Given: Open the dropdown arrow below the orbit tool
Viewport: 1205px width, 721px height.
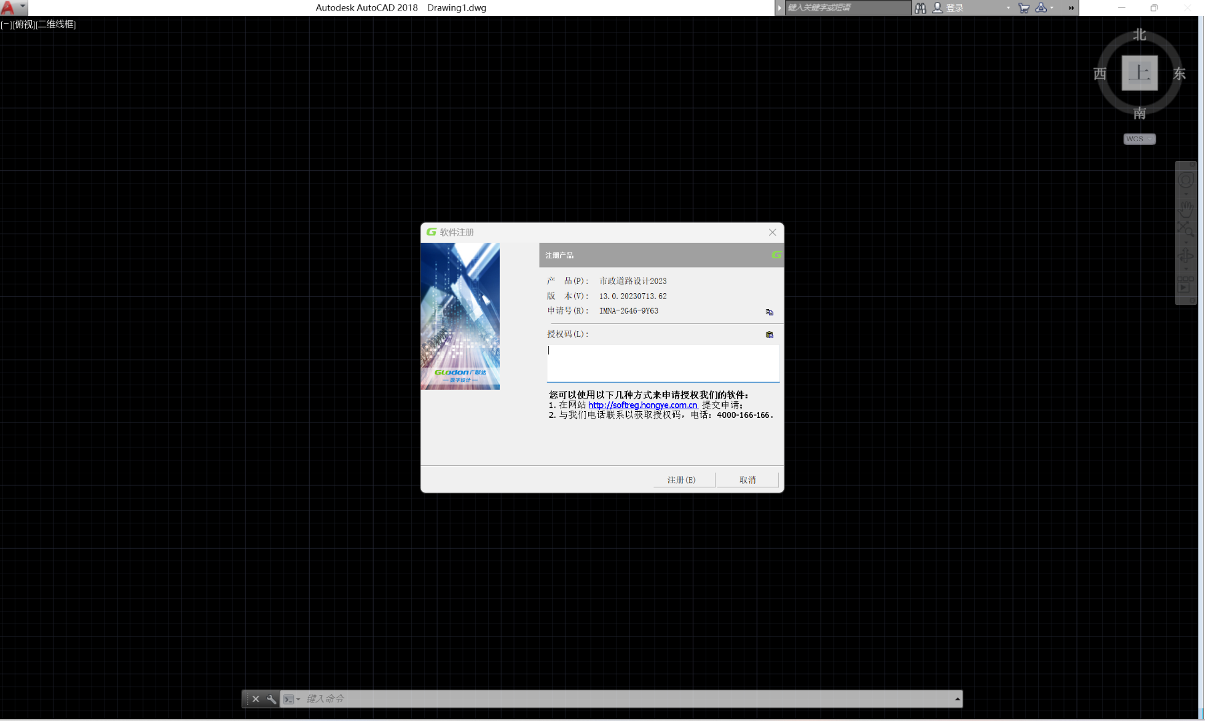Looking at the screenshot, I should 1186,270.
